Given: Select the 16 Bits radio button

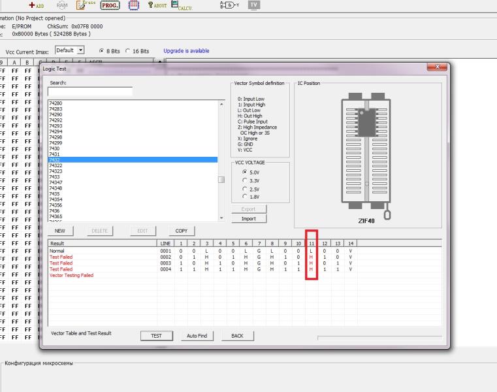Looking at the screenshot, I should pos(129,51).
